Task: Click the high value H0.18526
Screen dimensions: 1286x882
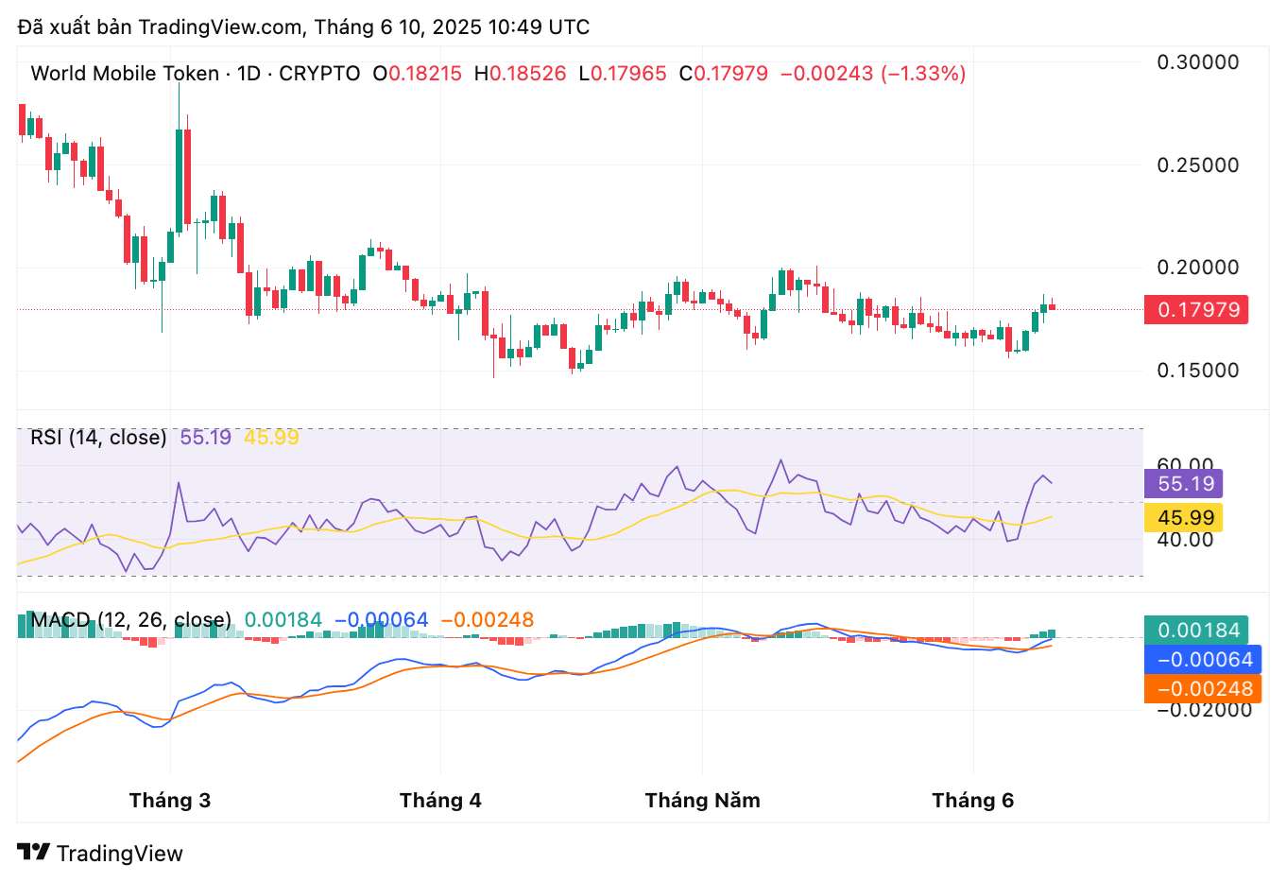Action: pyautogui.click(x=520, y=74)
